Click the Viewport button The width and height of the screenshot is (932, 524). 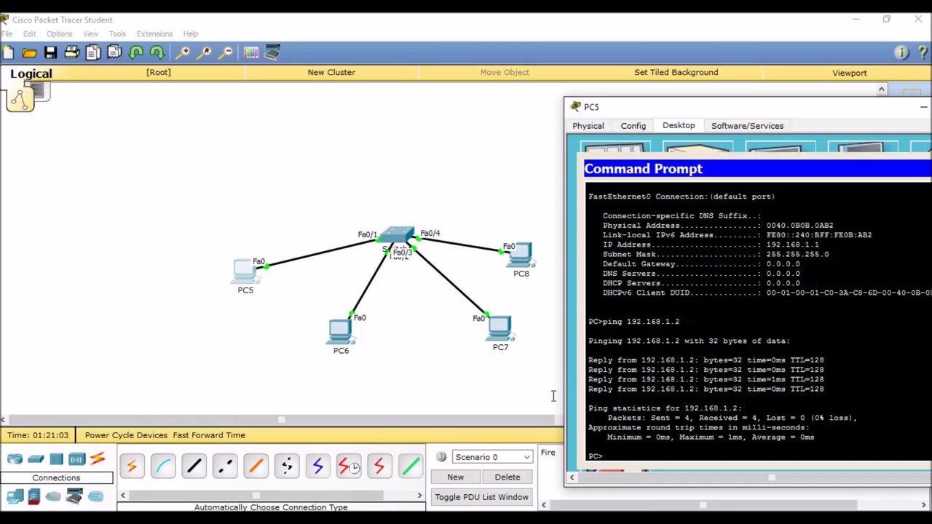(850, 73)
